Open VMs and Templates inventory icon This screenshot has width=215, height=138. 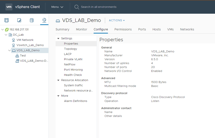(19, 21)
